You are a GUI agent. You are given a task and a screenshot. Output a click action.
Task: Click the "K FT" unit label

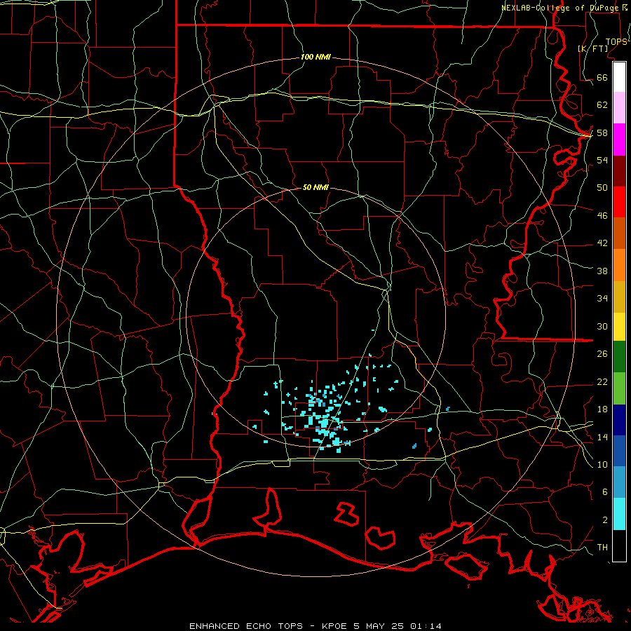pos(593,48)
